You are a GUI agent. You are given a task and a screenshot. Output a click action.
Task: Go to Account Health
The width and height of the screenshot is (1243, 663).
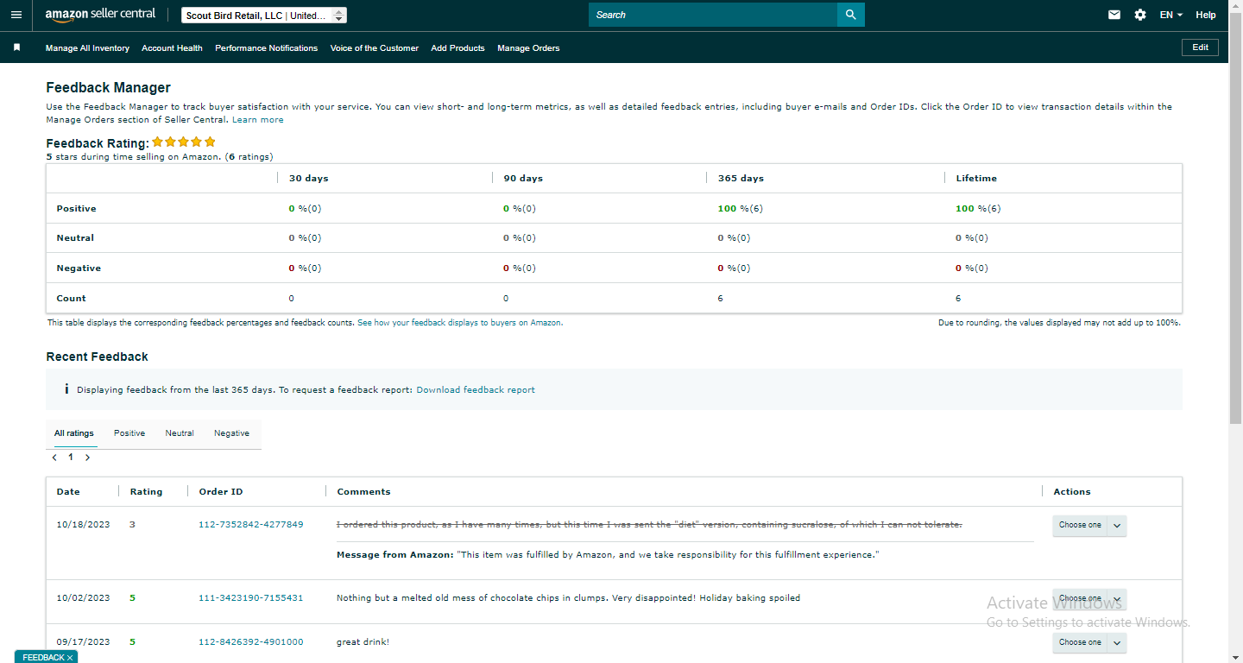tap(172, 48)
